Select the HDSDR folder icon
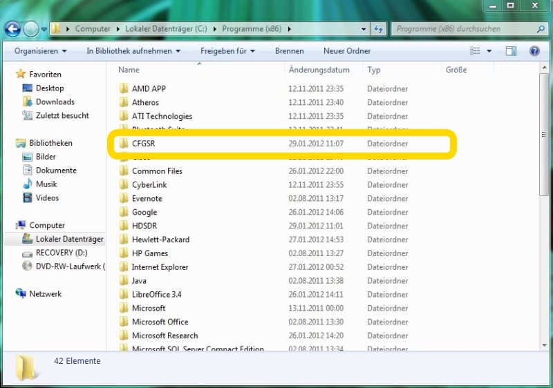Screen dimensions: 553x388 pos(124,226)
